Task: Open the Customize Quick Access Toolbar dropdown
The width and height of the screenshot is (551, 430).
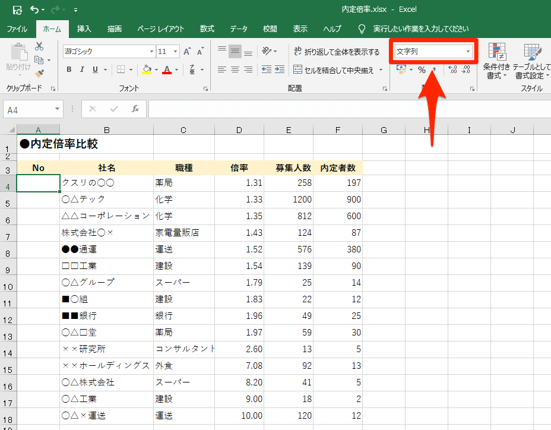Action: pyautogui.click(x=75, y=10)
